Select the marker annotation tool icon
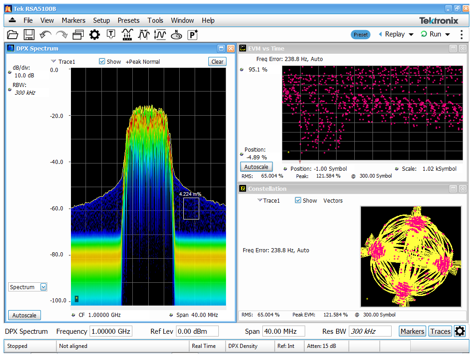The image size is (473, 357). point(111,34)
